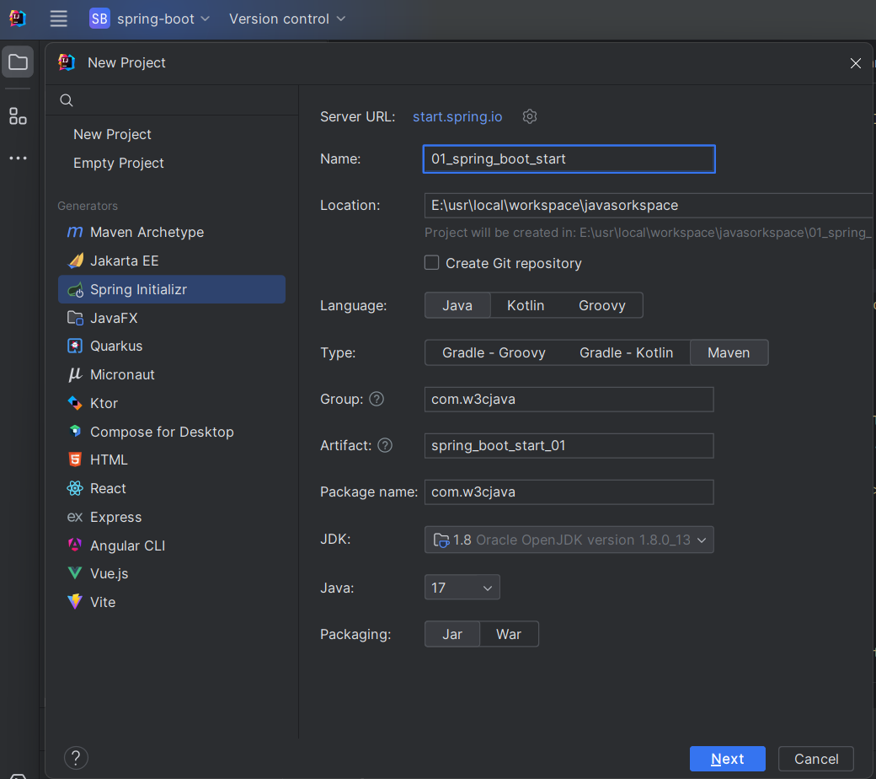Select War packaging
The width and height of the screenshot is (876, 779).
[x=509, y=634]
